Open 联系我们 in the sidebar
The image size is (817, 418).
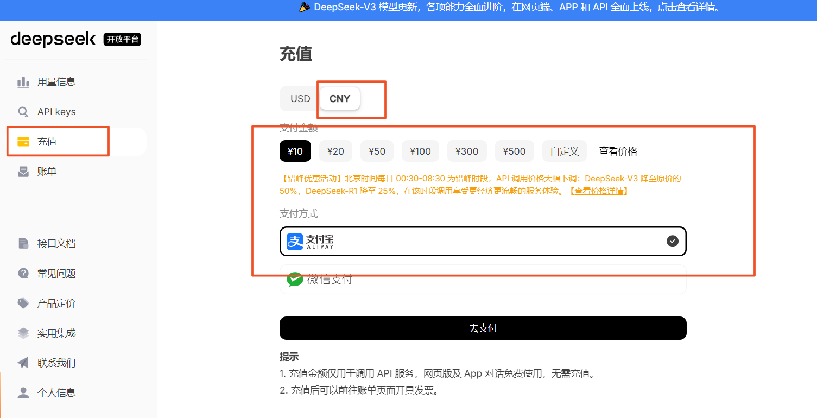pos(77,363)
